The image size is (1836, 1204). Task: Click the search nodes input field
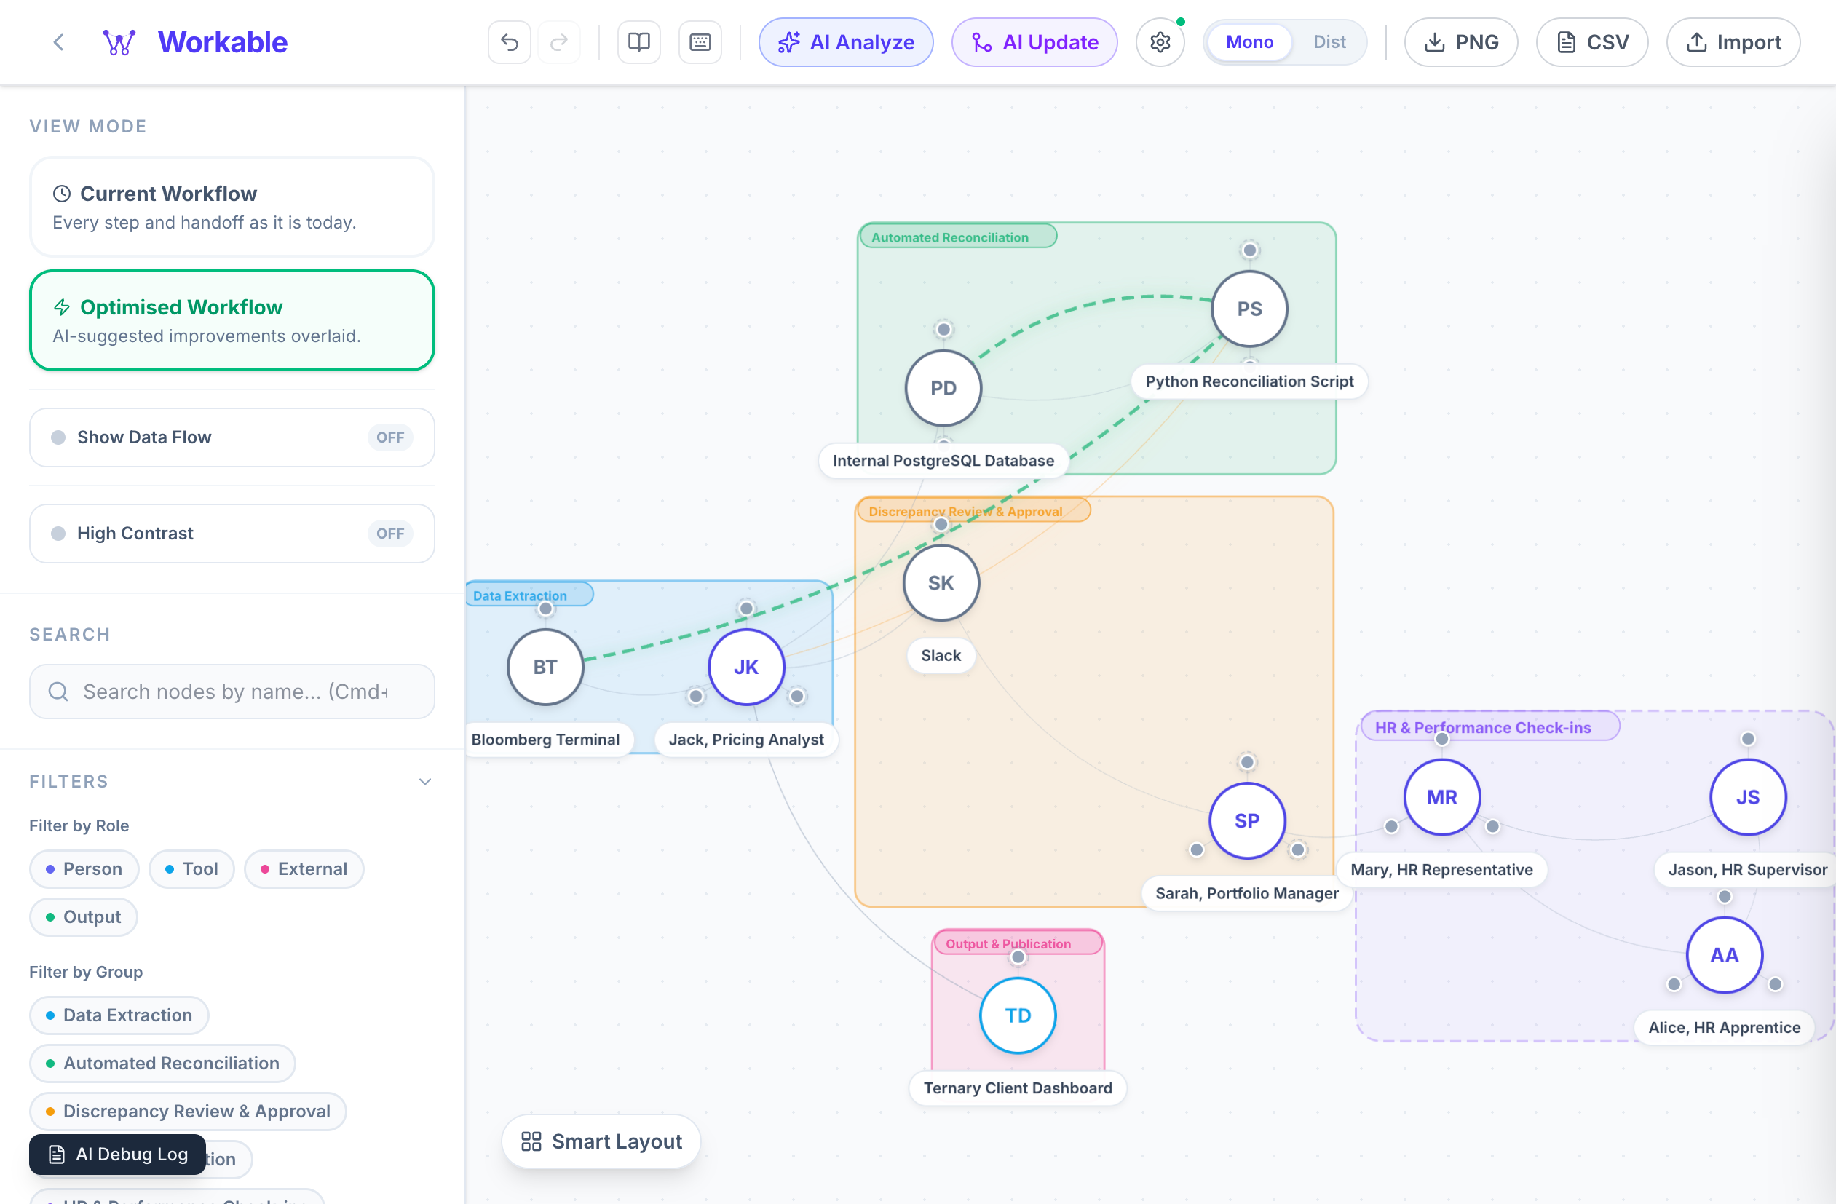point(232,691)
